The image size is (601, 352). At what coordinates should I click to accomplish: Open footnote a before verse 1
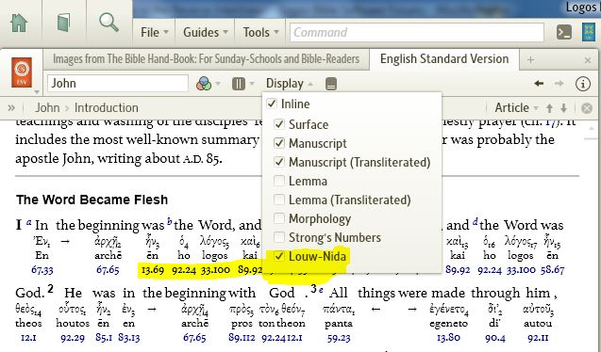pos(28,222)
